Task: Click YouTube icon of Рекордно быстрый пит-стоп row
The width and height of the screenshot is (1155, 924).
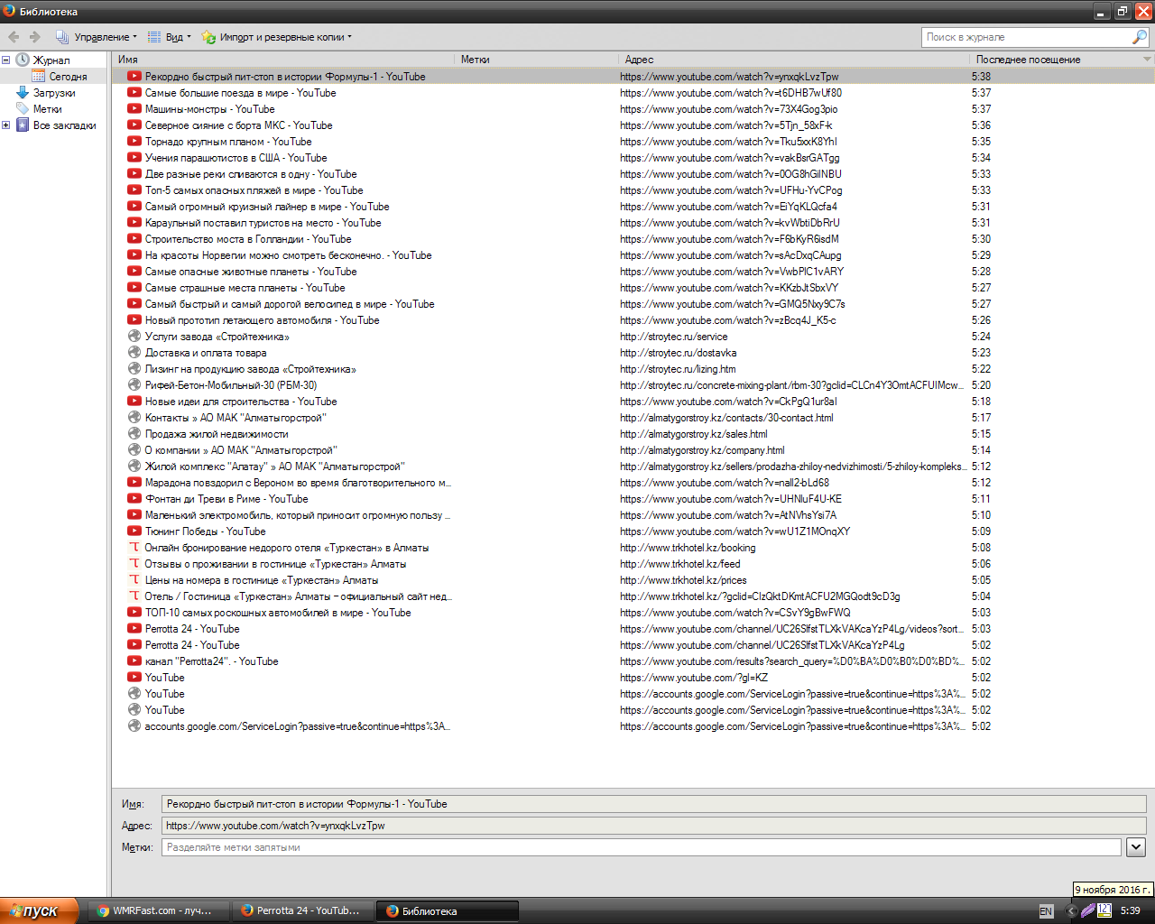Action: (134, 77)
